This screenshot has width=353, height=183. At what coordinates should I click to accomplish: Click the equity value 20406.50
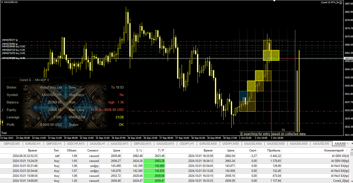[55, 110]
